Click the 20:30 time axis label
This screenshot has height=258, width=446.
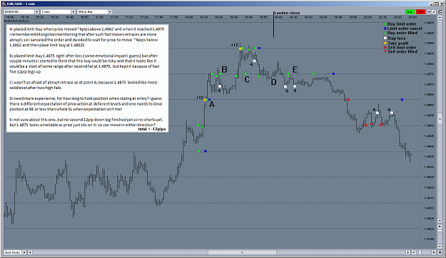[412, 17]
